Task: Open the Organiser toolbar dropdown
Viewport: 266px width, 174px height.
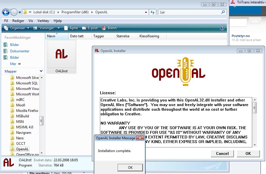Action: coord(17,28)
